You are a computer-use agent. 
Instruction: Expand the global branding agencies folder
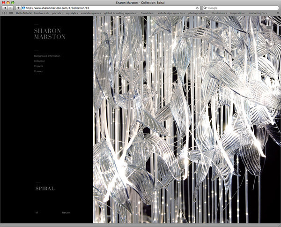121,13
